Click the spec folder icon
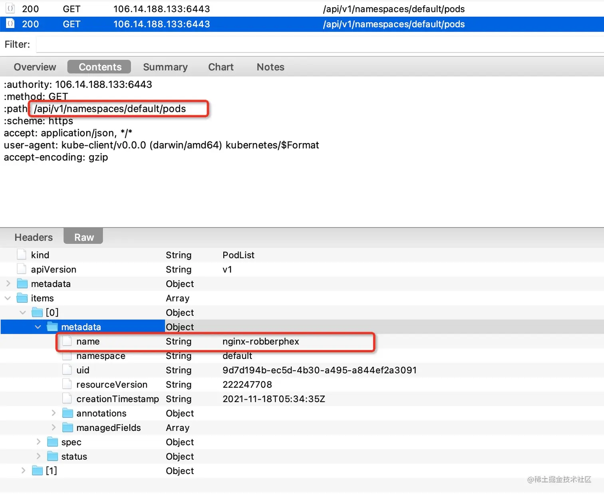 [52, 442]
